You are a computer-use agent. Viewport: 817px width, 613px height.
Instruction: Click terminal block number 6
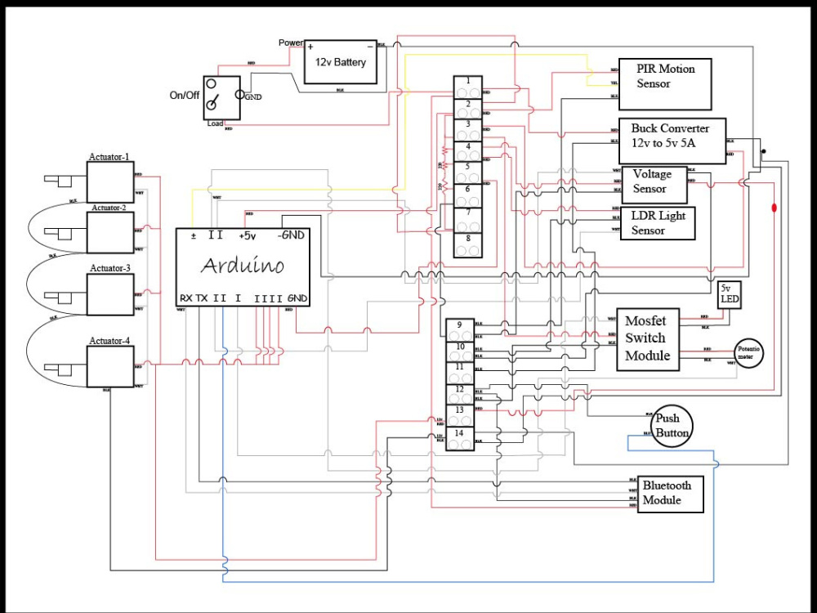468,195
